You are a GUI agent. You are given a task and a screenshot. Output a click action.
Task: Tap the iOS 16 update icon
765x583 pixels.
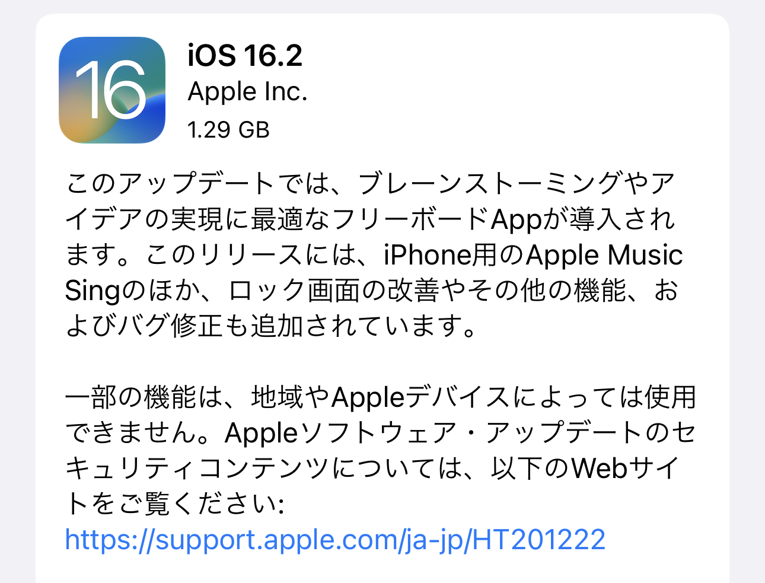112,90
